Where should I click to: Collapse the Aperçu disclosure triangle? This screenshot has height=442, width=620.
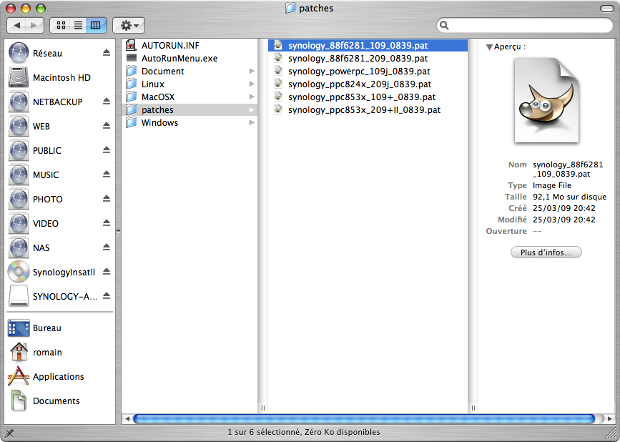coord(489,47)
